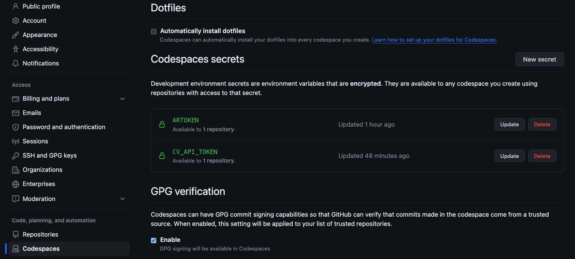
Task: Click the Enterprises globe icon
Action: click(x=15, y=184)
